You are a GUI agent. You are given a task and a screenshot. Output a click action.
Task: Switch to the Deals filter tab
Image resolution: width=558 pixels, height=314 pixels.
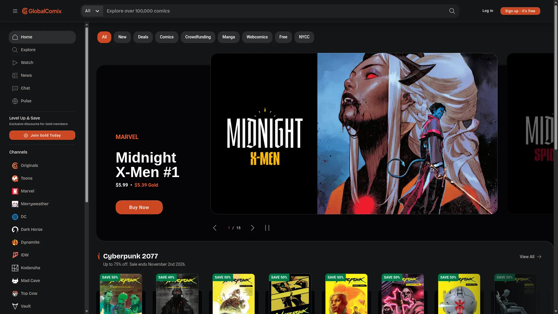(143, 37)
